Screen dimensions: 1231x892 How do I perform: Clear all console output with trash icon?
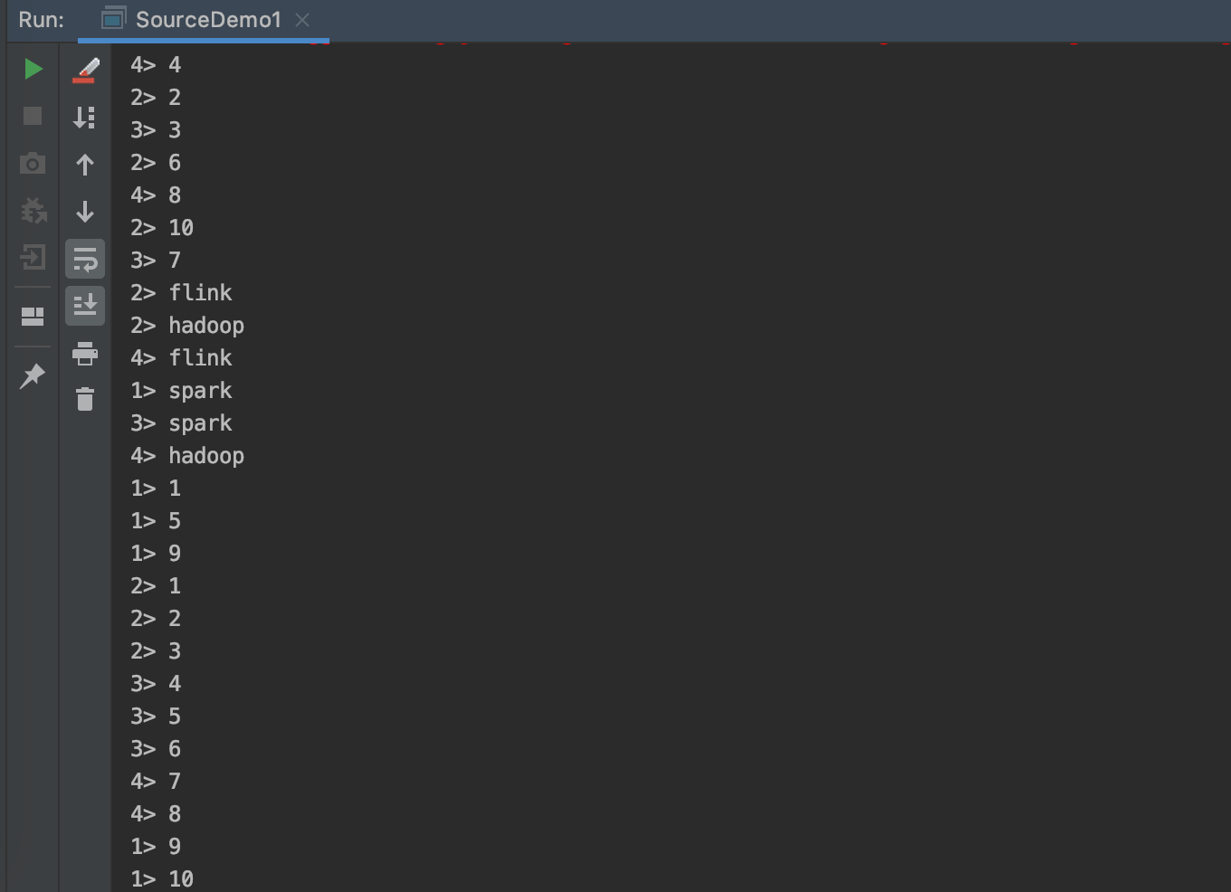pyautogui.click(x=85, y=399)
